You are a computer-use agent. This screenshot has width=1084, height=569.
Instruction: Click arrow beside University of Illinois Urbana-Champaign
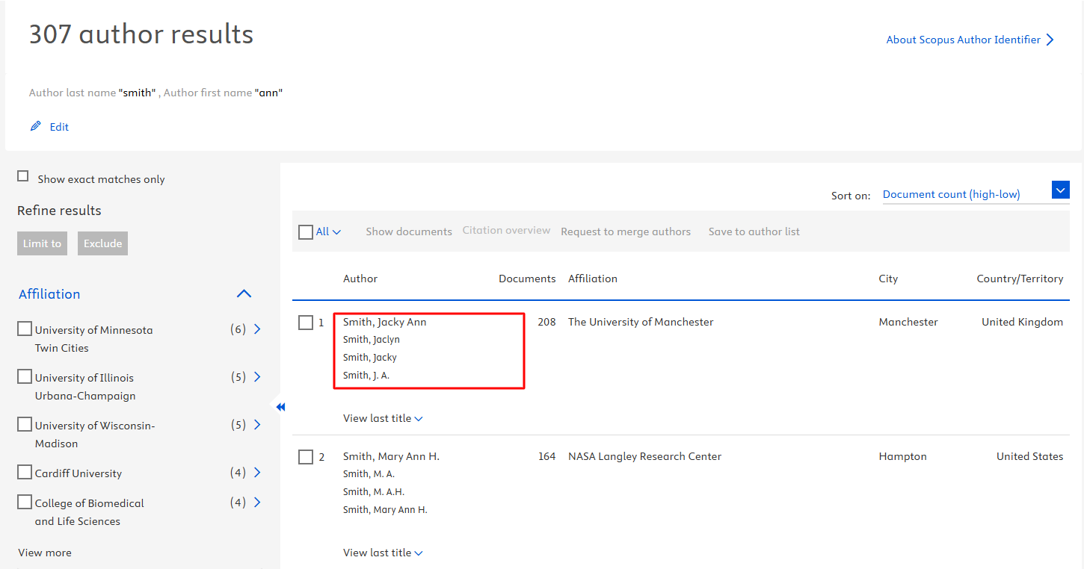(257, 377)
